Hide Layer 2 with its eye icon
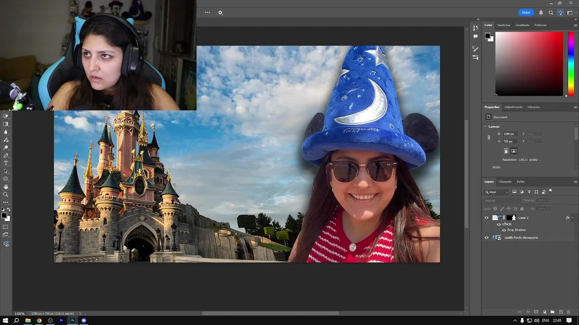Image resolution: width=579 pixels, height=325 pixels. click(487, 218)
